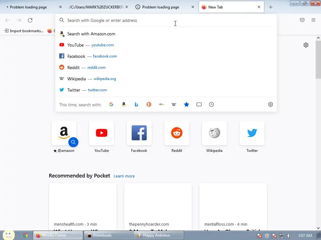Open the Save to Pocket icon
This screenshot has height=240, width=321.
pos(302,20)
